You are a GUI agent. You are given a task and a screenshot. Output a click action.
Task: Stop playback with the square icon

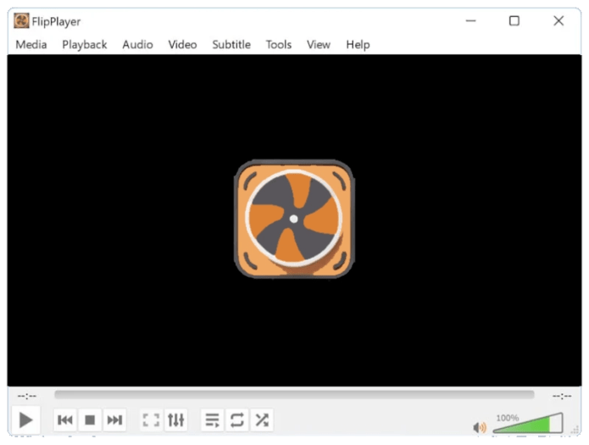[90, 420]
